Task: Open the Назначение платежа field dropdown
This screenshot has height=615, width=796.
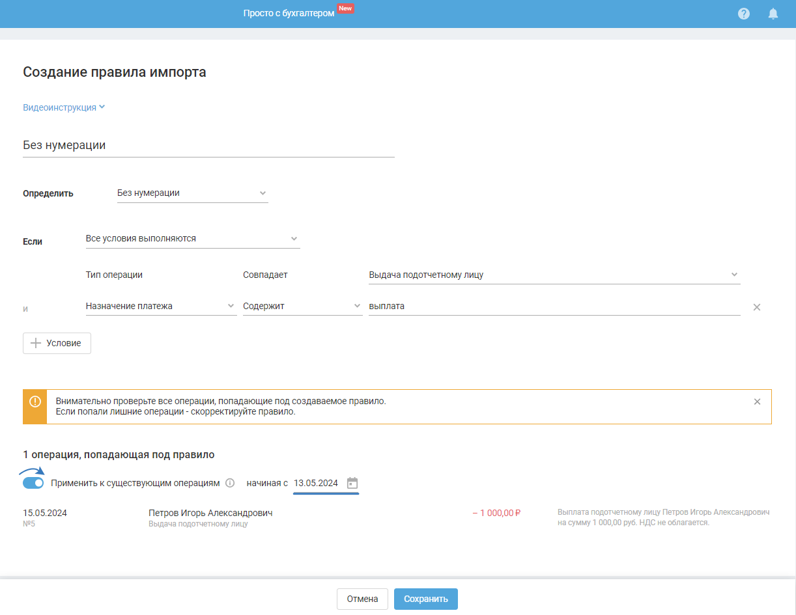Action: tap(161, 306)
